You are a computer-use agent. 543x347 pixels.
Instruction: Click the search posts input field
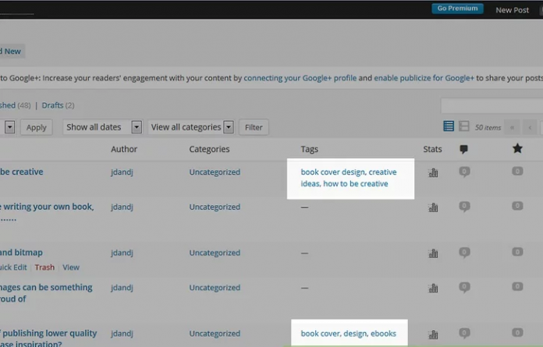tap(492, 106)
